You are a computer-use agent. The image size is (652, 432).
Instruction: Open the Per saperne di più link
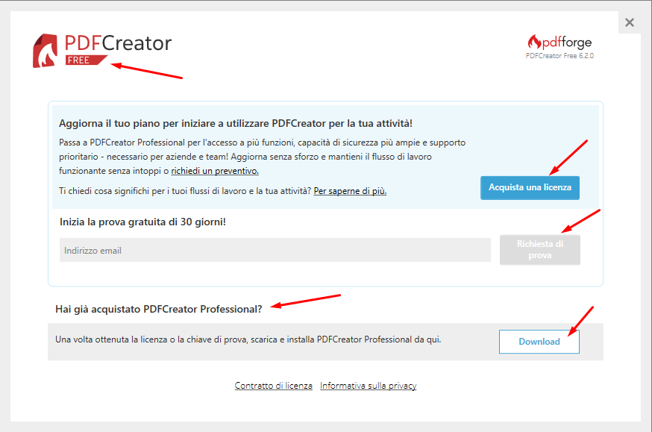coord(350,191)
